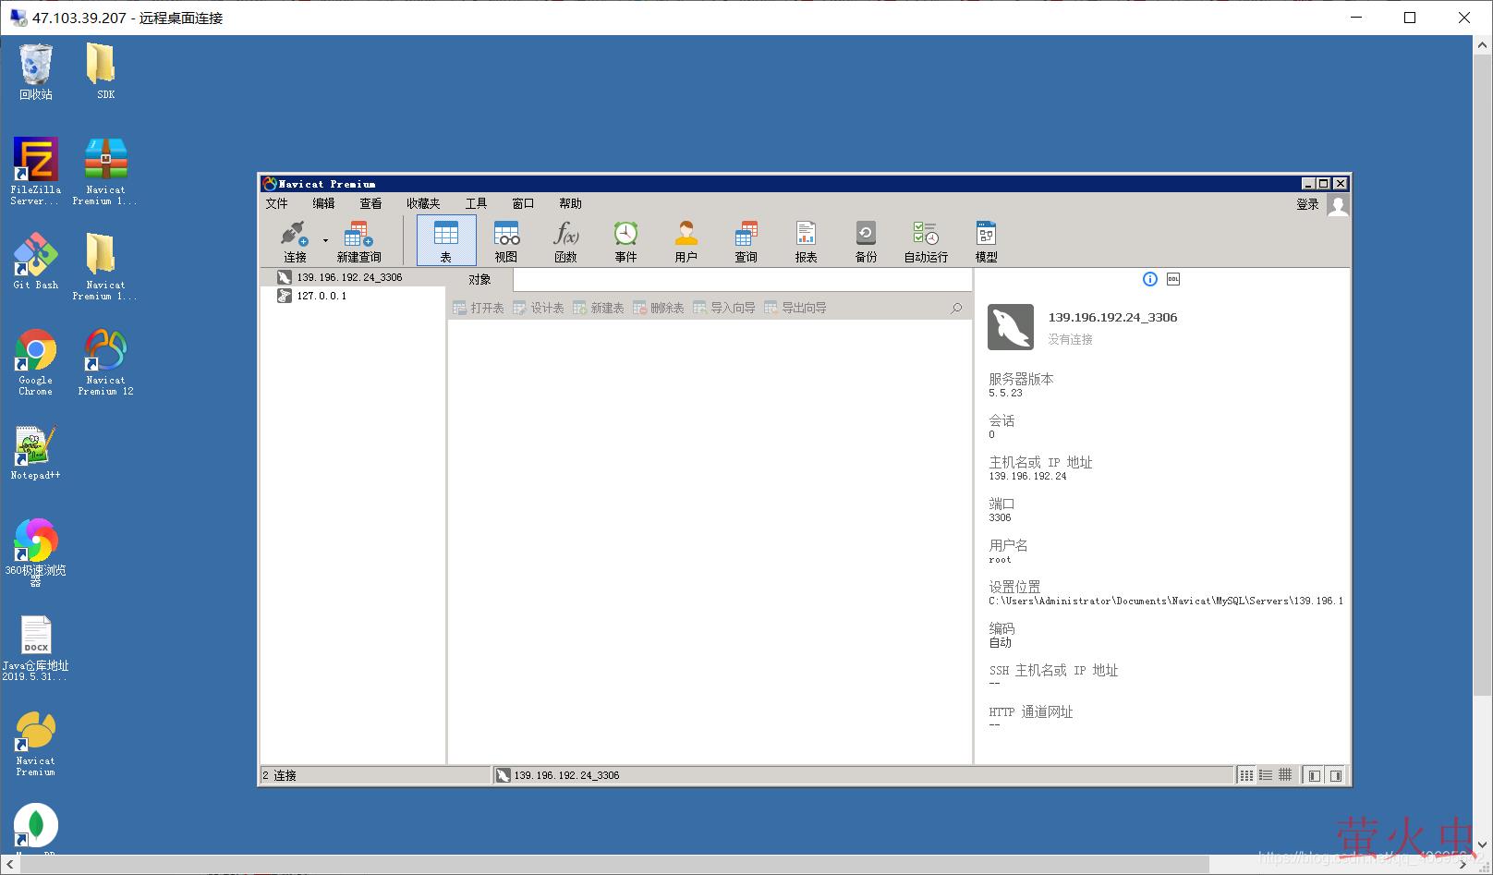This screenshot has height=875, width=1493.
Task: Open the 事件 (Event) clock icon
Action: click(625, 240)
